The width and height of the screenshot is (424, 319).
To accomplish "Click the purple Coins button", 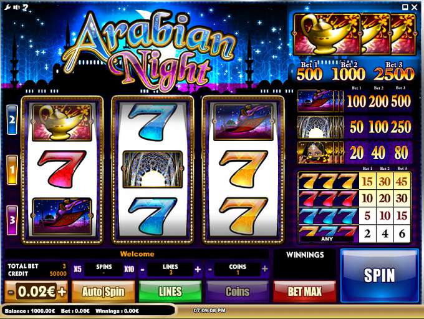I will (x=238, y=292).
